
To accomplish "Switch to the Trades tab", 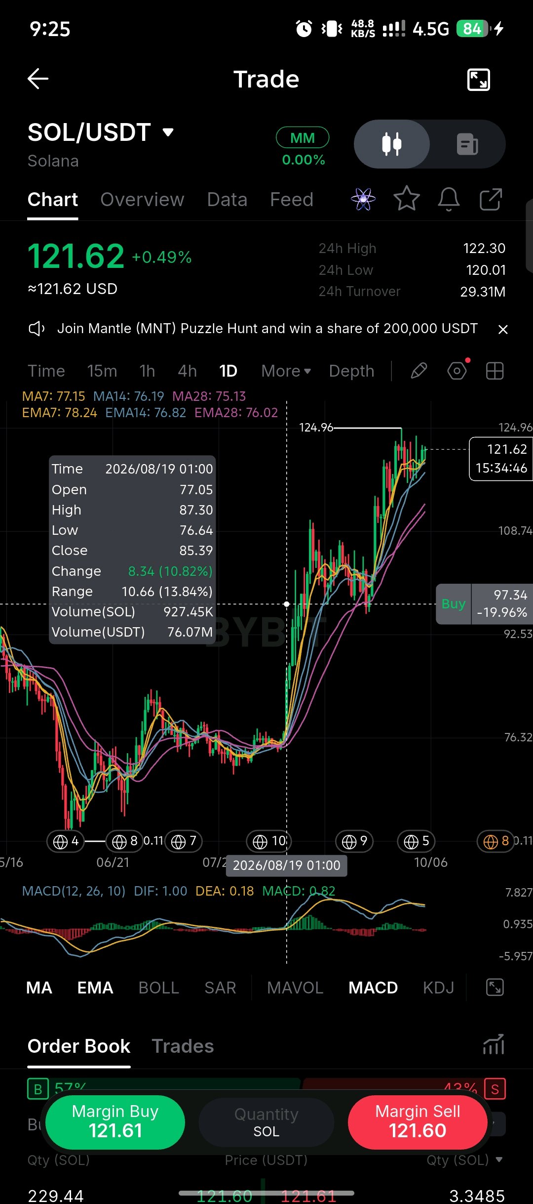I will (183, 1046).
